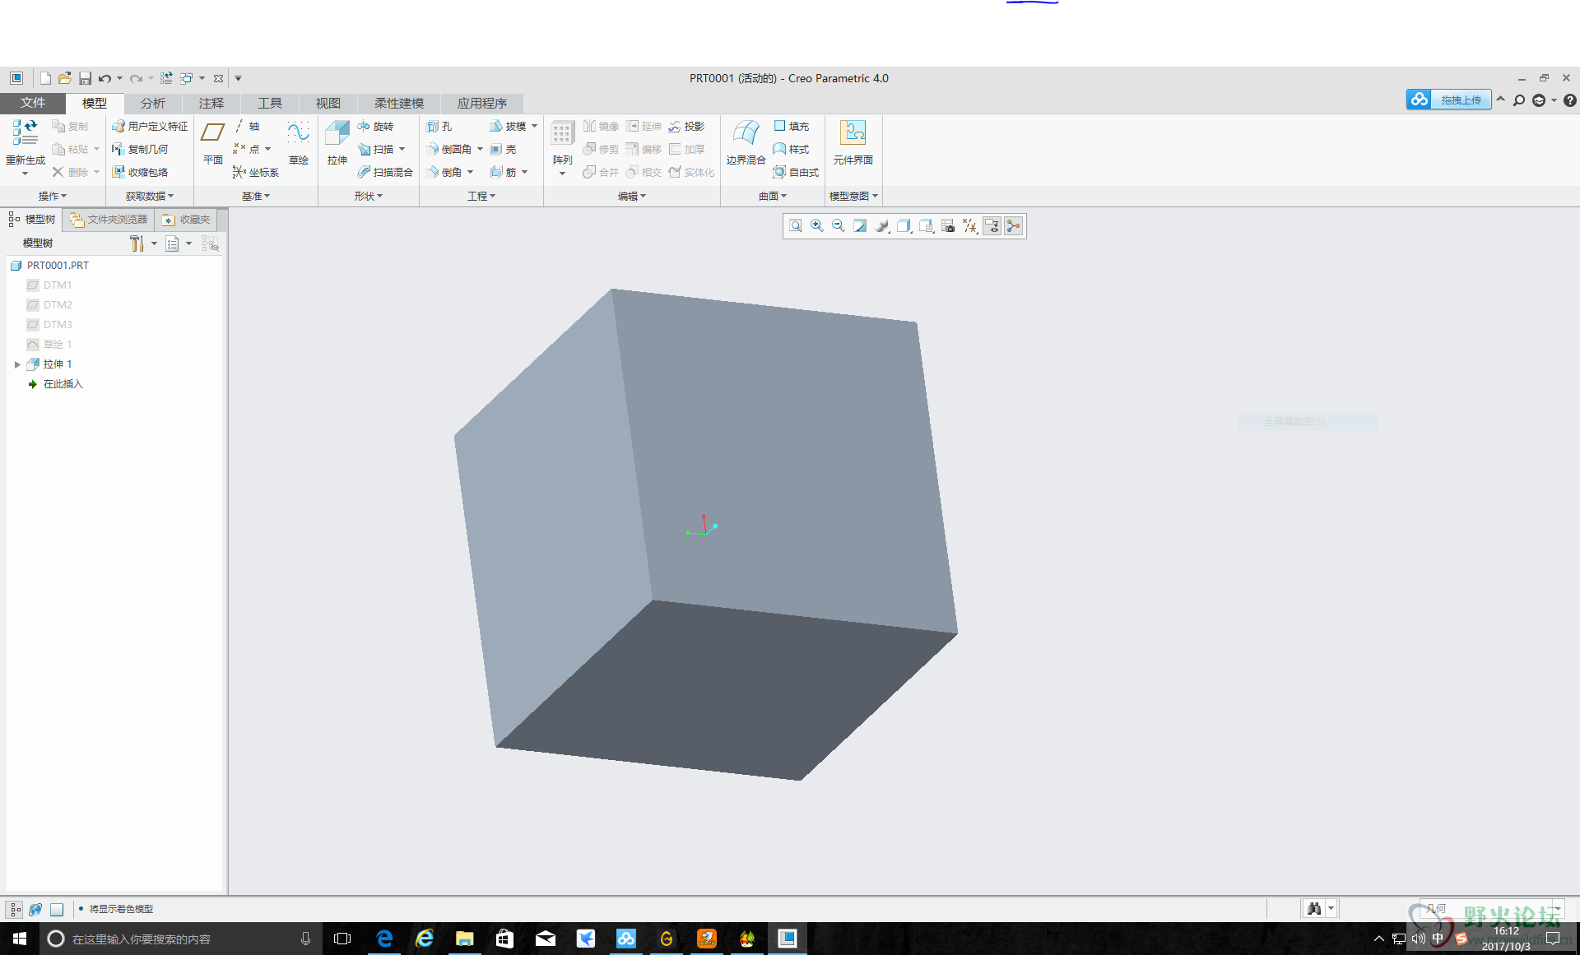The height and width of the screenshot is (955, 1580).
Task: Open the display style dropdown (shaded spheres)
Action: pyautogui.click(x=882, y=226)
